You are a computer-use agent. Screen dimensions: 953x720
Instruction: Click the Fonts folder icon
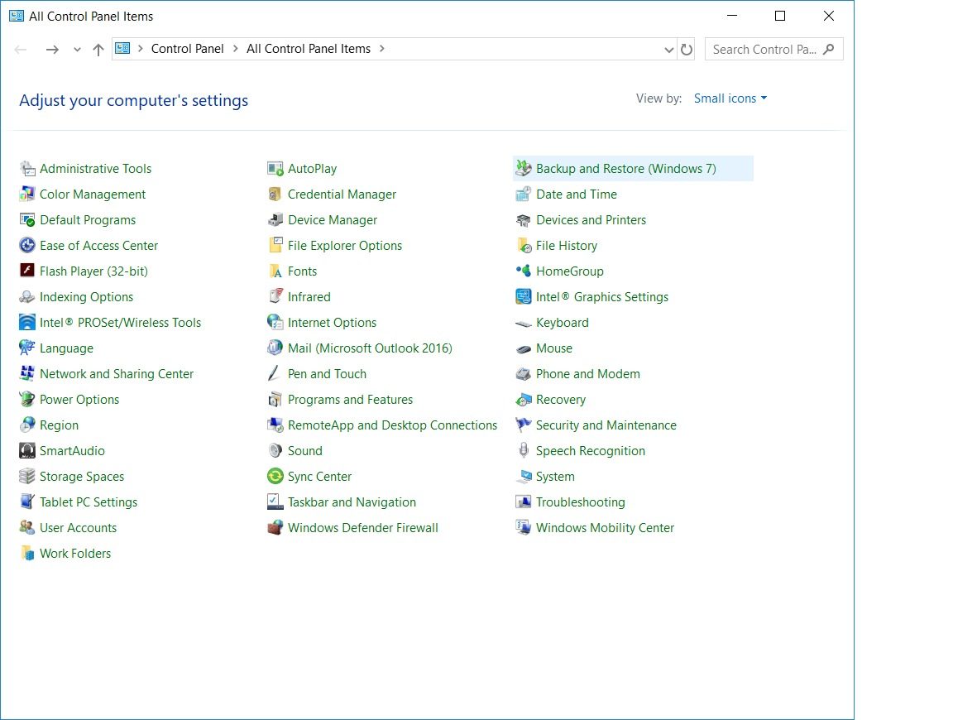(275, 271)
